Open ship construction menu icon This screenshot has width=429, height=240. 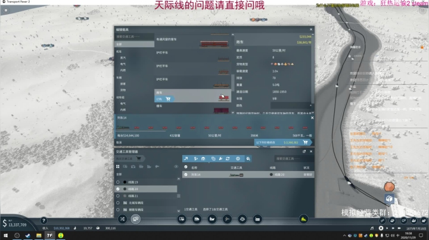(212, 219)
